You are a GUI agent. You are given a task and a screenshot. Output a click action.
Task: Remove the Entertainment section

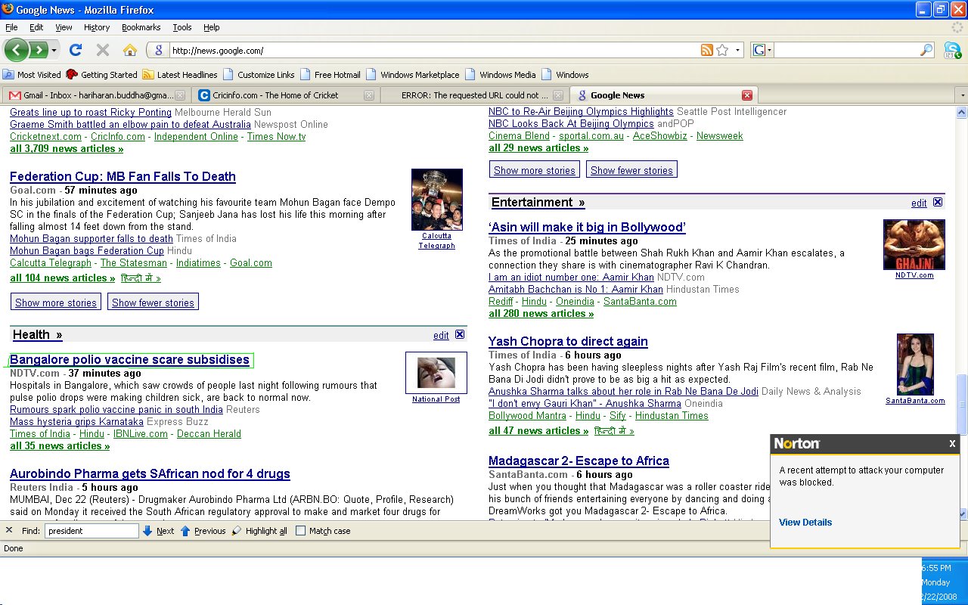point(938,202)
